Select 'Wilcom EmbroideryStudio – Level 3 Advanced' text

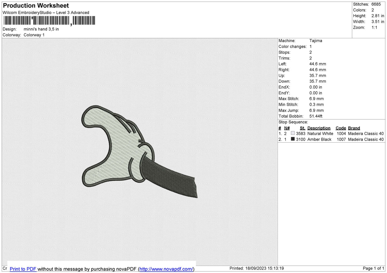click(46, 13)
